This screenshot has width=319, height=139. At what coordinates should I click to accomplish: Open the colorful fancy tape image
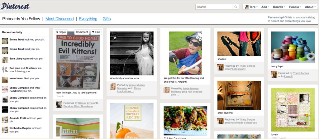293,47
